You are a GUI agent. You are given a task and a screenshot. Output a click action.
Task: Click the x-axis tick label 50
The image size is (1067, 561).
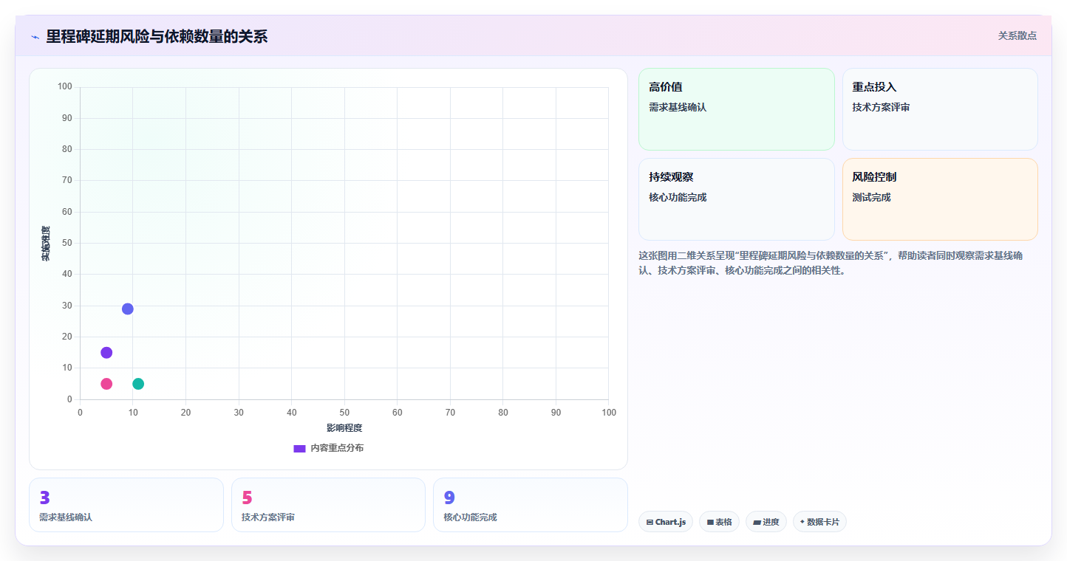point(344,413)
